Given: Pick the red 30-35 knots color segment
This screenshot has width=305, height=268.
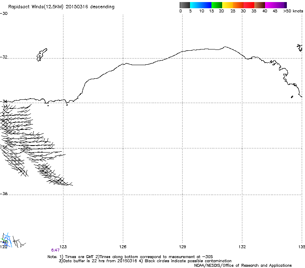Looking at the screenshot, I should coord(249,5).
